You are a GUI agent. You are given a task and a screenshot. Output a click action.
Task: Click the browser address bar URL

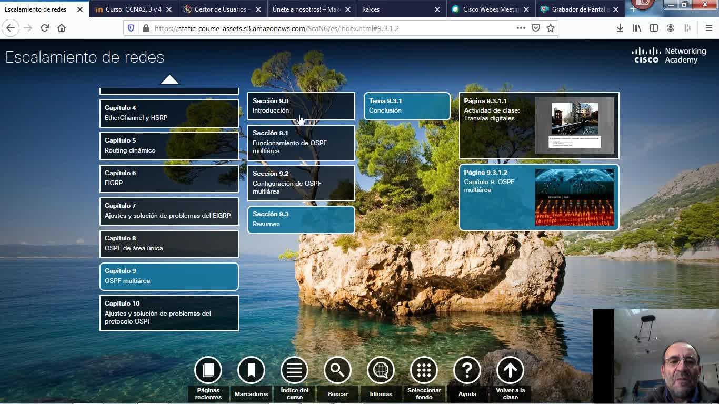tap(277, 28)
